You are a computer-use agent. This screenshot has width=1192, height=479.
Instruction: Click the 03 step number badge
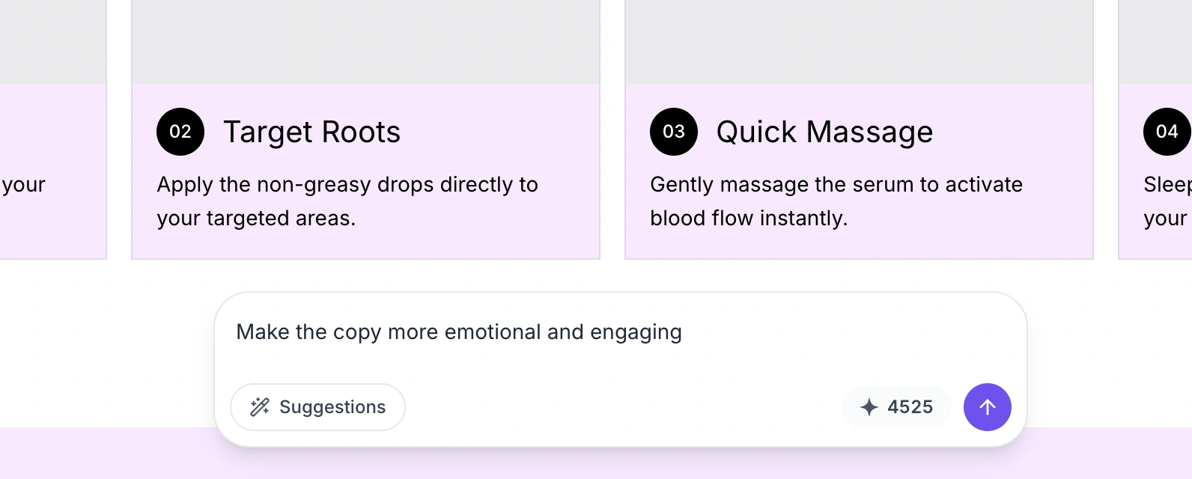point(674,132)
